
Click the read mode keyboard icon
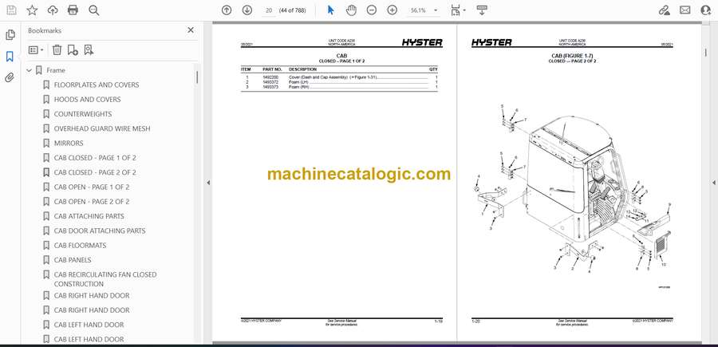pyautogui.click(x=481, y=10)
